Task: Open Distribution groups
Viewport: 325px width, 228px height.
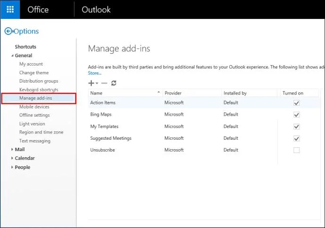Action: tap(39, 81)
